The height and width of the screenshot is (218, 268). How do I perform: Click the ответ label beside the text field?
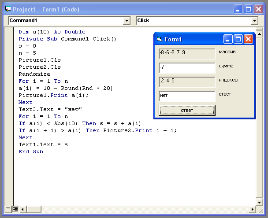click(225, 94)
